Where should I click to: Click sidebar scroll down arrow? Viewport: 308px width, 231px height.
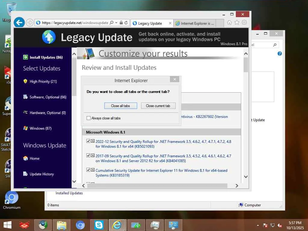point(74,181)
